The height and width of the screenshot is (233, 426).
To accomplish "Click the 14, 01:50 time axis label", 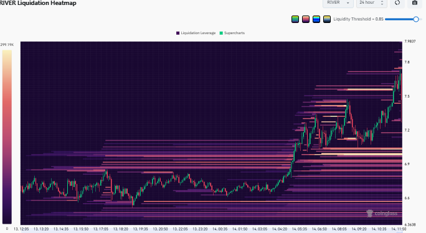I will [x=240, y=229].
